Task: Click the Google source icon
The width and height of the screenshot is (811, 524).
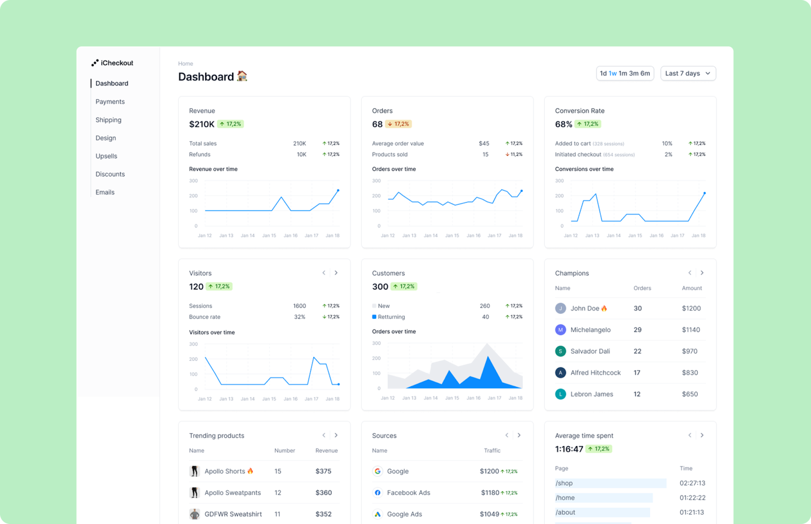Action: (378, 471)
